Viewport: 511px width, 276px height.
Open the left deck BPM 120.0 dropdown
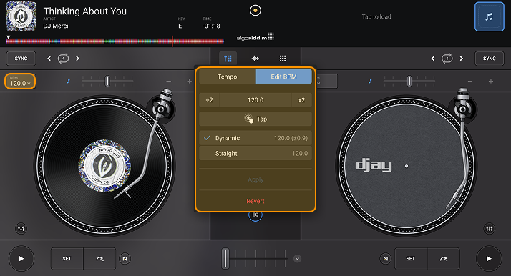pyautogui.click(x=20, y=82)
